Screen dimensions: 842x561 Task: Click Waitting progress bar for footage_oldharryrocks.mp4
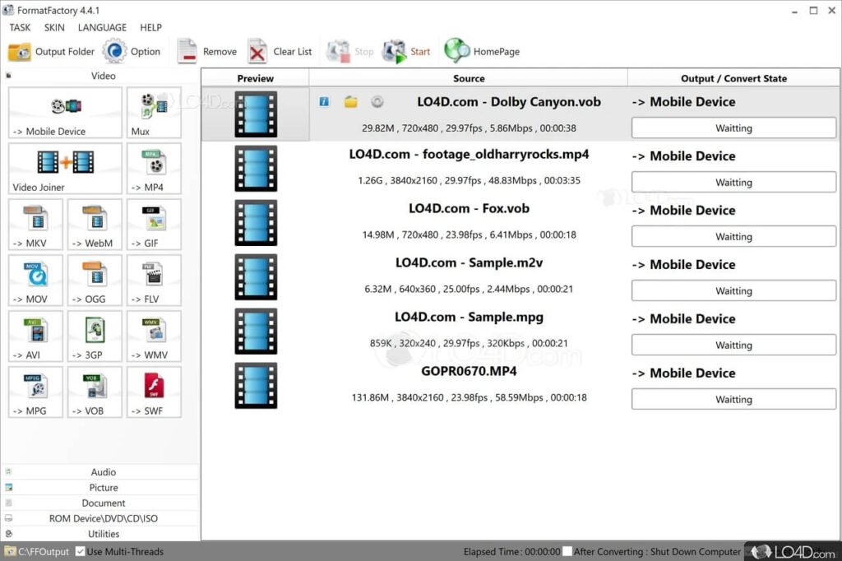click(733, 182)
